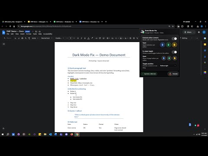Open the text alignment dropdown
This screenshot has width=208, height=156.
tap(108, 38)
